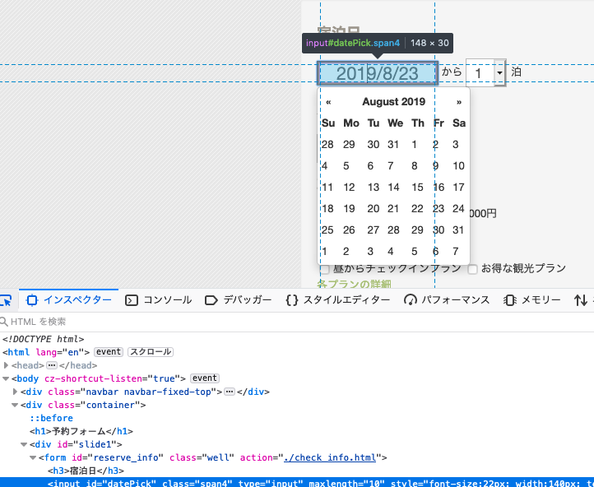Open the ./check_info.html action link
Screen dimensions: 594x487
point(330,458)
